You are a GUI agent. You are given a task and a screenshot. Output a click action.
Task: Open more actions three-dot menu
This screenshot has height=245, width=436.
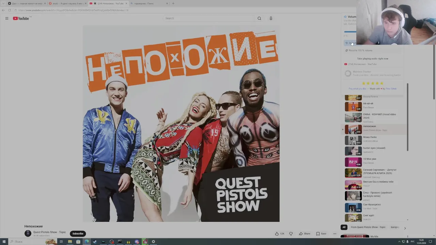coord(335,234)
